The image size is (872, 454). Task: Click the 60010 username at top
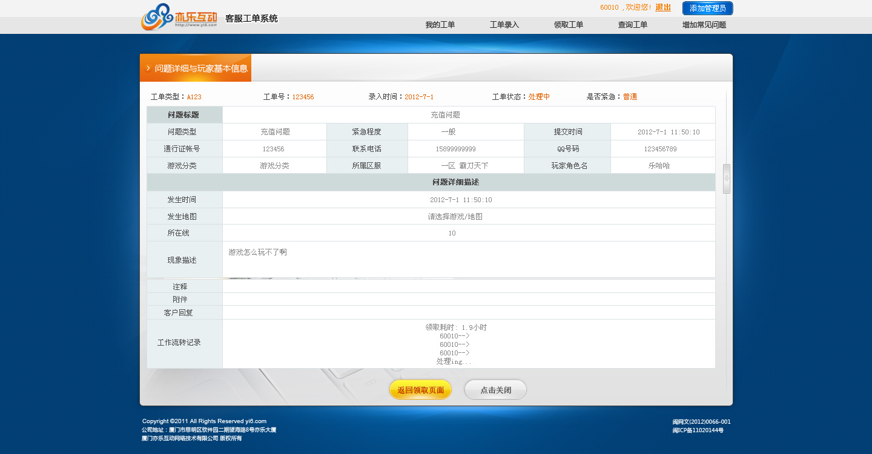609,7
